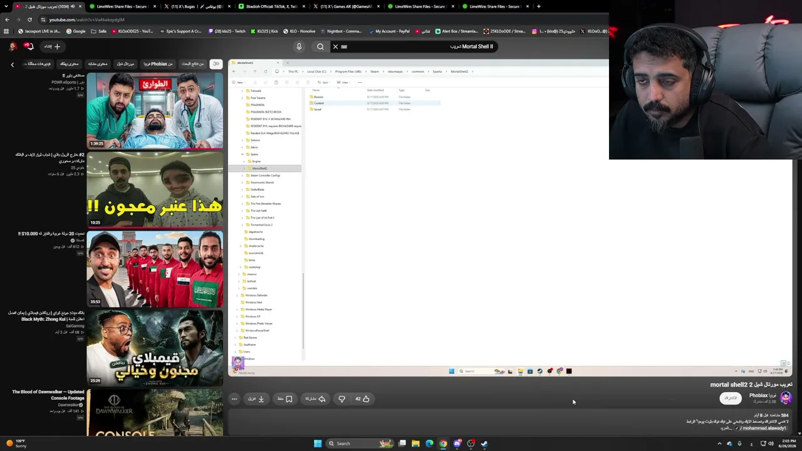Click the Windows taskbar Search box
The height and width of the screenshot is (451, 802).
point(360,443)
